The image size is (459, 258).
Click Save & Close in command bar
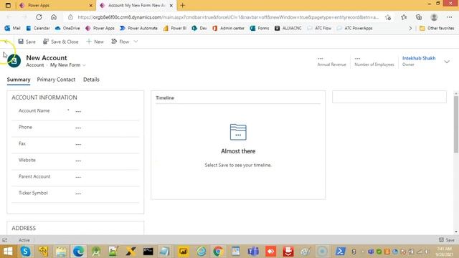point(60,42)
